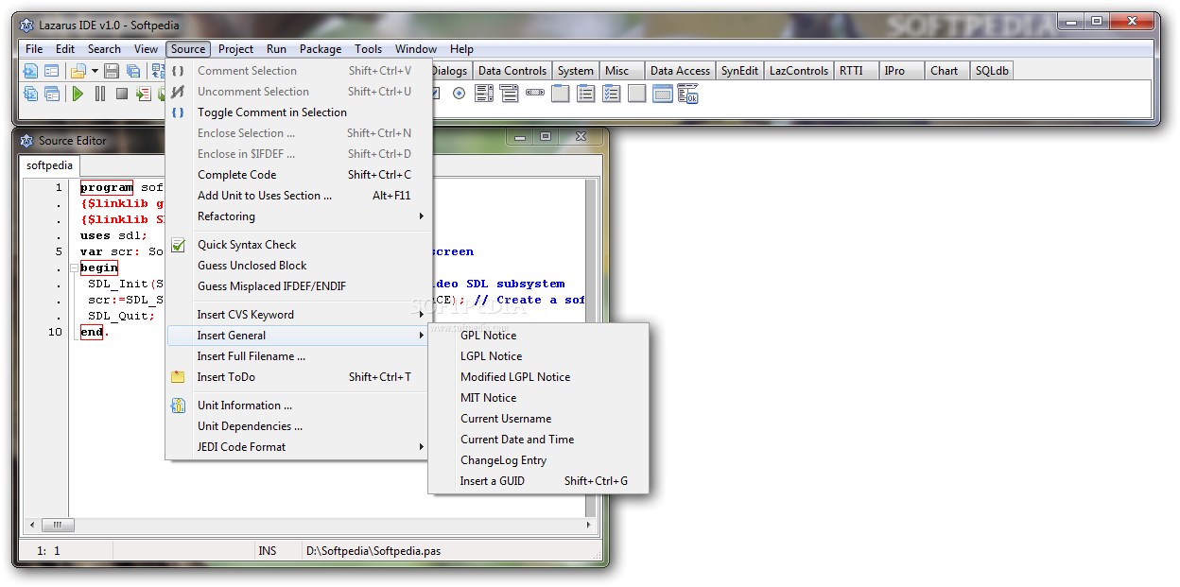Insert the GPL Notice
1180x587 pixels.
[x=539, y=336]
